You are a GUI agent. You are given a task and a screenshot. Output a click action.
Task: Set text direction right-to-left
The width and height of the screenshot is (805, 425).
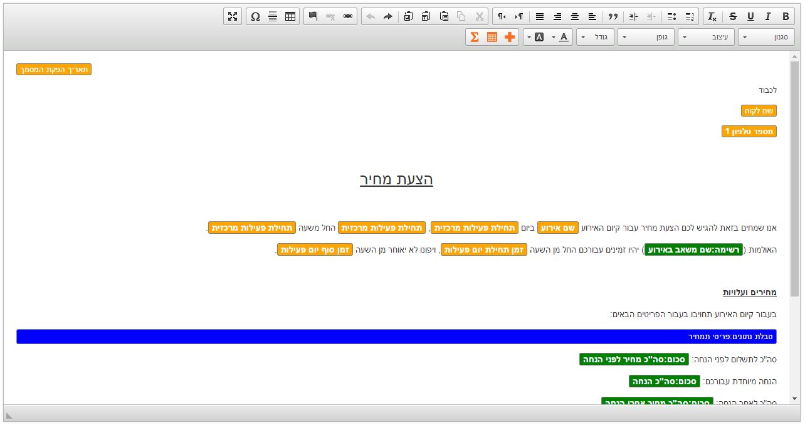click(x=502, y=16)
